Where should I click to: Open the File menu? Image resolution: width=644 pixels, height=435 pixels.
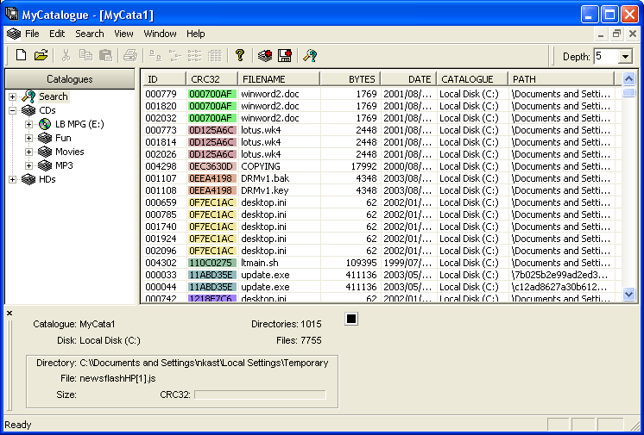pyautogui.click(x=32, y=34)
